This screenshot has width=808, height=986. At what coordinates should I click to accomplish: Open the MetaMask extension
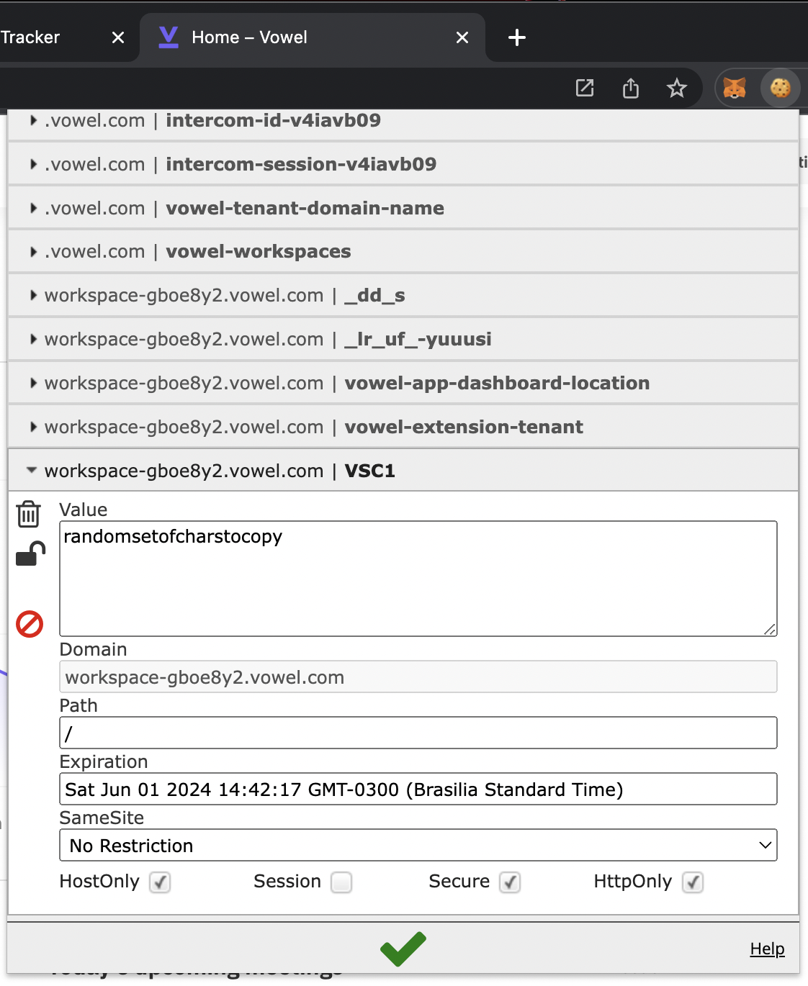click(734, 87)
